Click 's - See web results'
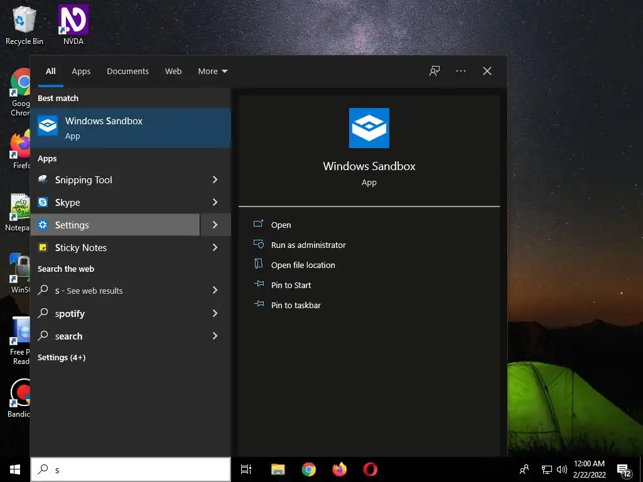643x482 pixels. pos(116,290)
